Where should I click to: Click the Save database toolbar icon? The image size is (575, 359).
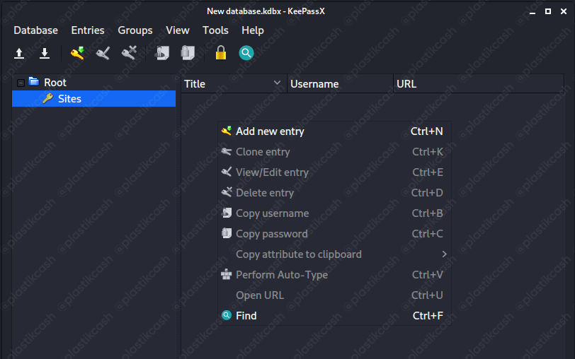point(45,54)
